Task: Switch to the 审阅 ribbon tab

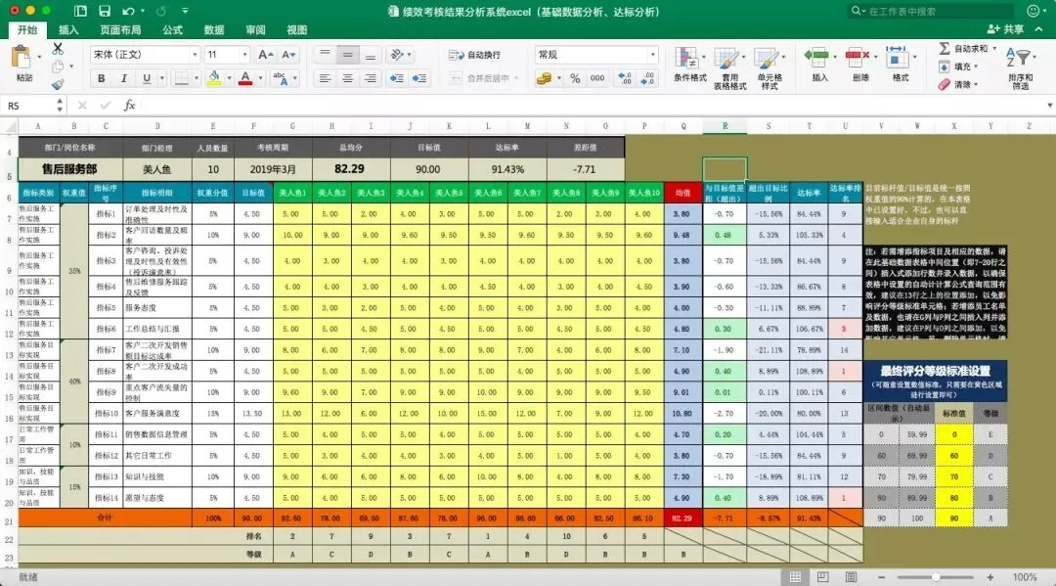Action: [x=255, y=29]
